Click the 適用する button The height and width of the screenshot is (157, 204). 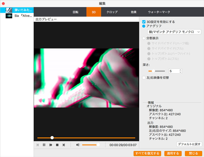point(173,153)
